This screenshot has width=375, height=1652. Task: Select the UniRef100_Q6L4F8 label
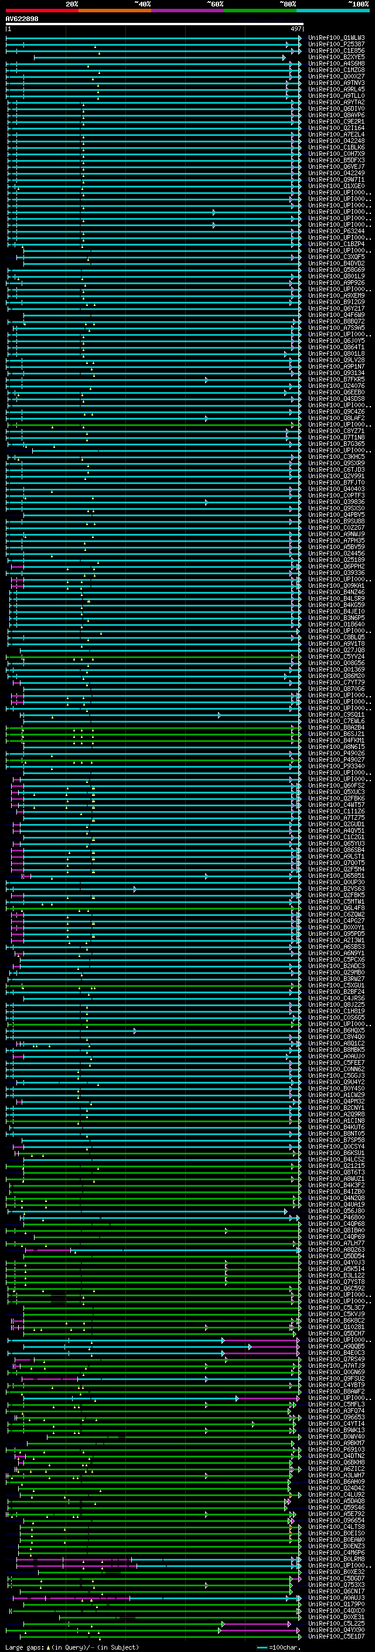[x=336, y=907]
